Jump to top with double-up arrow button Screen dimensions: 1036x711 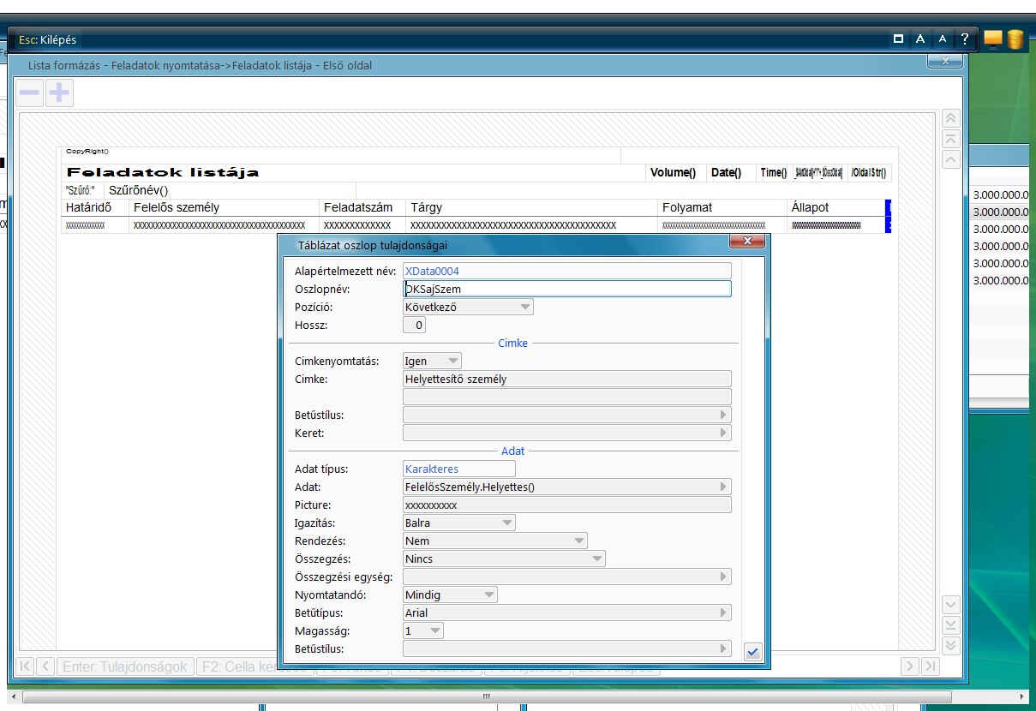click(950, 119)
